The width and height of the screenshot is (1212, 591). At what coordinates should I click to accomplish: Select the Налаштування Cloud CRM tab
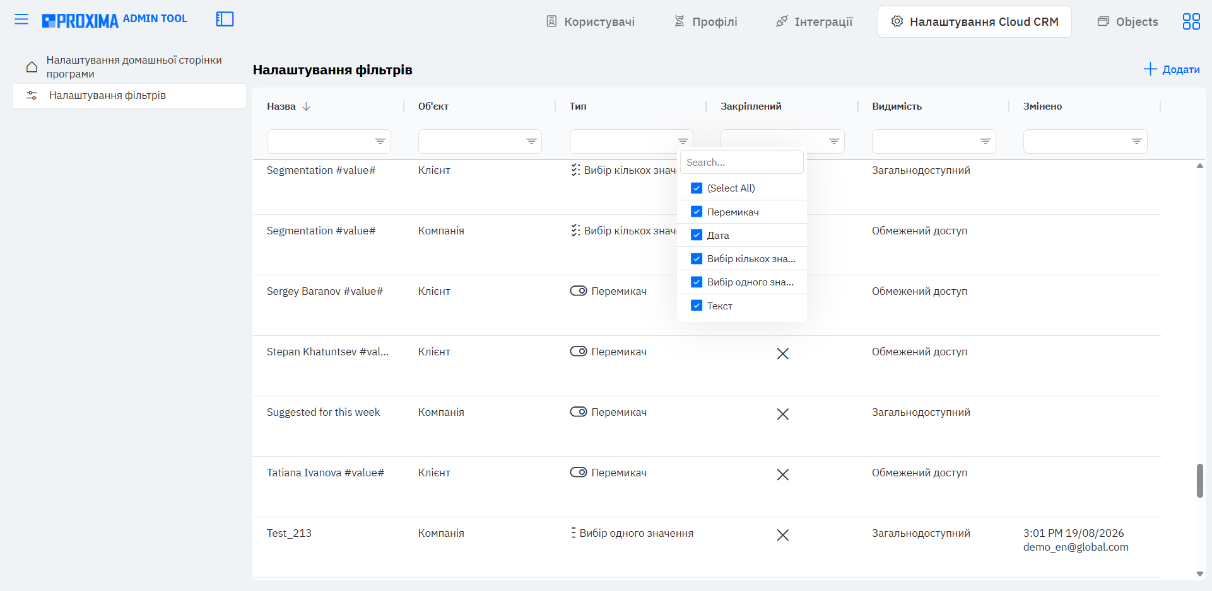pyautogui.click(x=975, y=22)
